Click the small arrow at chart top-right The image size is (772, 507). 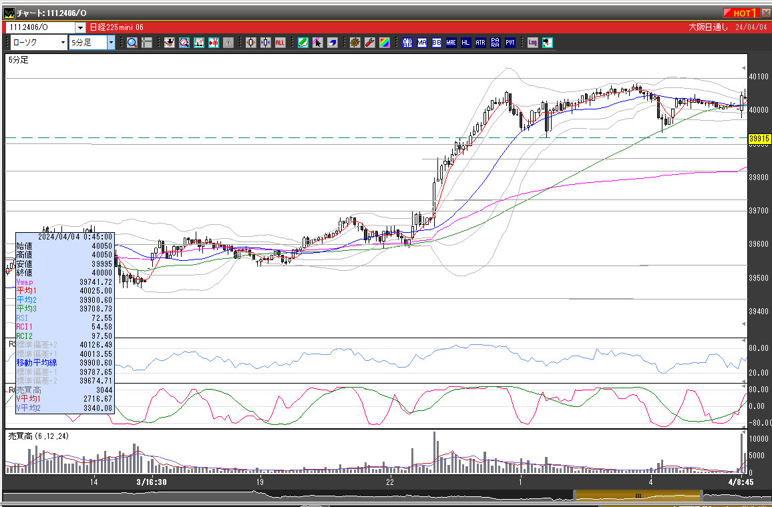(743, 68)
